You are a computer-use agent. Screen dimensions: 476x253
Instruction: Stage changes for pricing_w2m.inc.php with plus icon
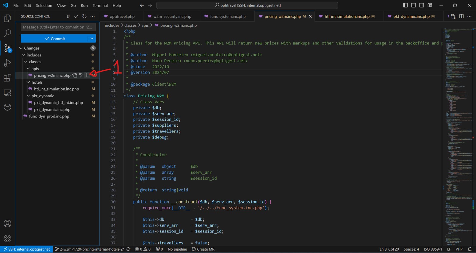87,75
